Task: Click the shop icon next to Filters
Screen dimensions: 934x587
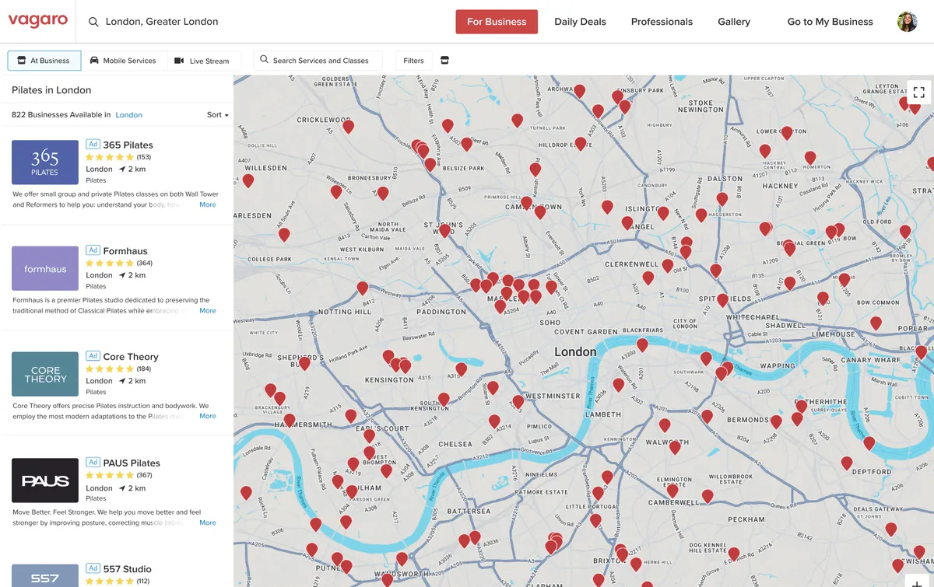Action: point(445,61)
